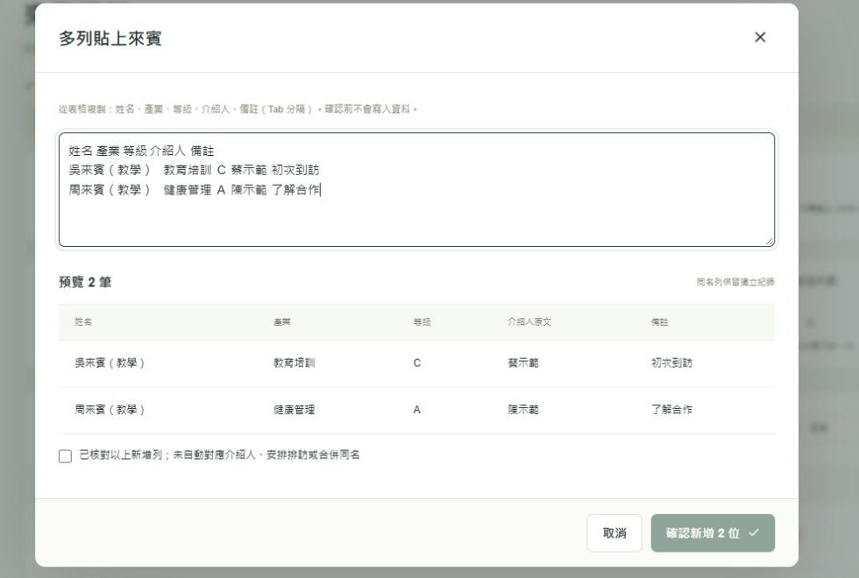Viewport: 859px width, 578px height.
Task: Select note cell 初次到訪
Action: [x=671, y=363]
